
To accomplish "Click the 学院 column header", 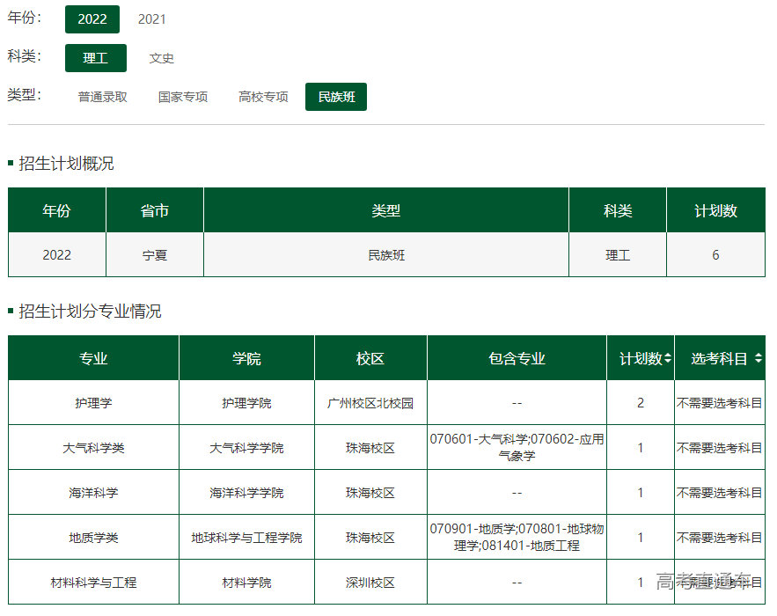I will pyautogui.click(x=246, y=358).
